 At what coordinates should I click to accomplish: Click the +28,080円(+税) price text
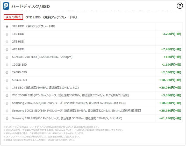[x=170, y=88]
